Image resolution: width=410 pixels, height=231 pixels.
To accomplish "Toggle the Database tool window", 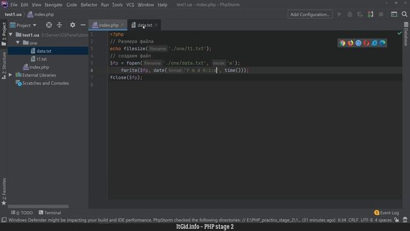I will pyautogui.click(x=406, y=34).
